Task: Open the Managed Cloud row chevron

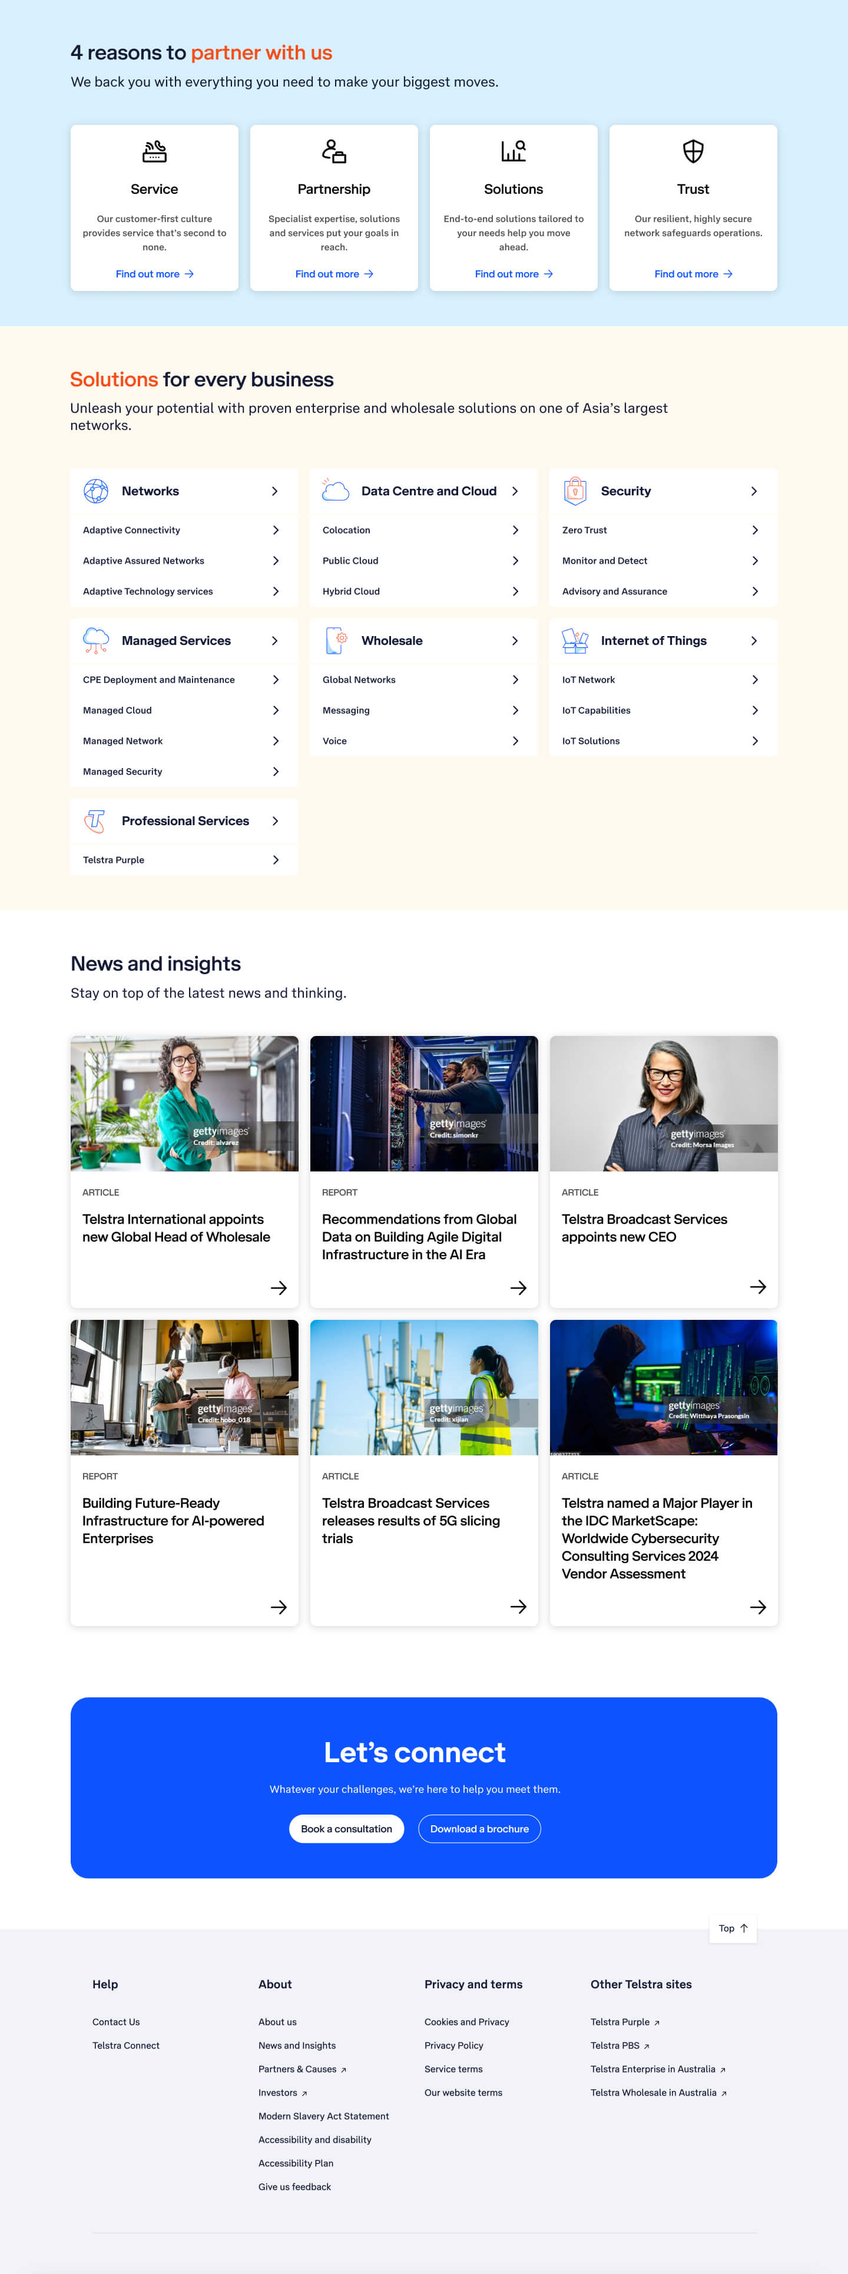Action: pos(276,711)
